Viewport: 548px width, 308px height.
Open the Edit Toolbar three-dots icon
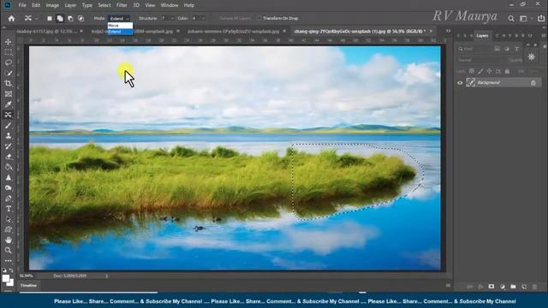(x=8, y=261)
